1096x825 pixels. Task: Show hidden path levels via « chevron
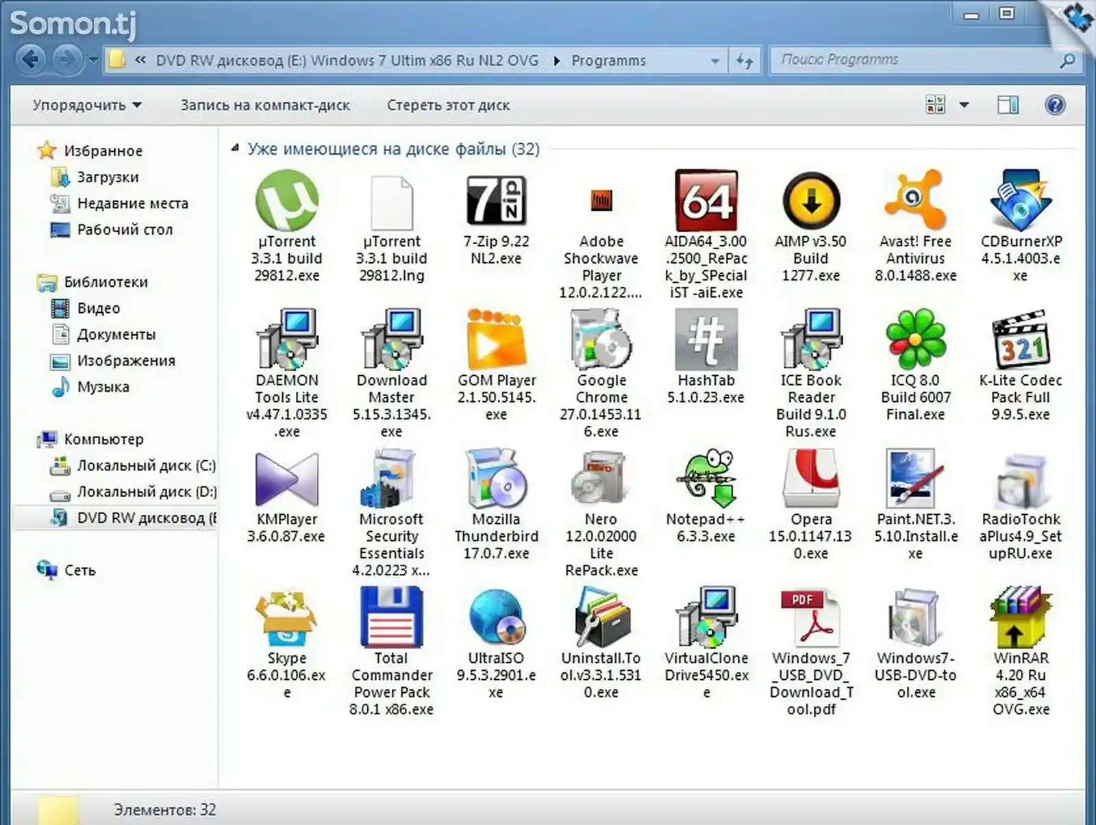click(x=140, y=60)
